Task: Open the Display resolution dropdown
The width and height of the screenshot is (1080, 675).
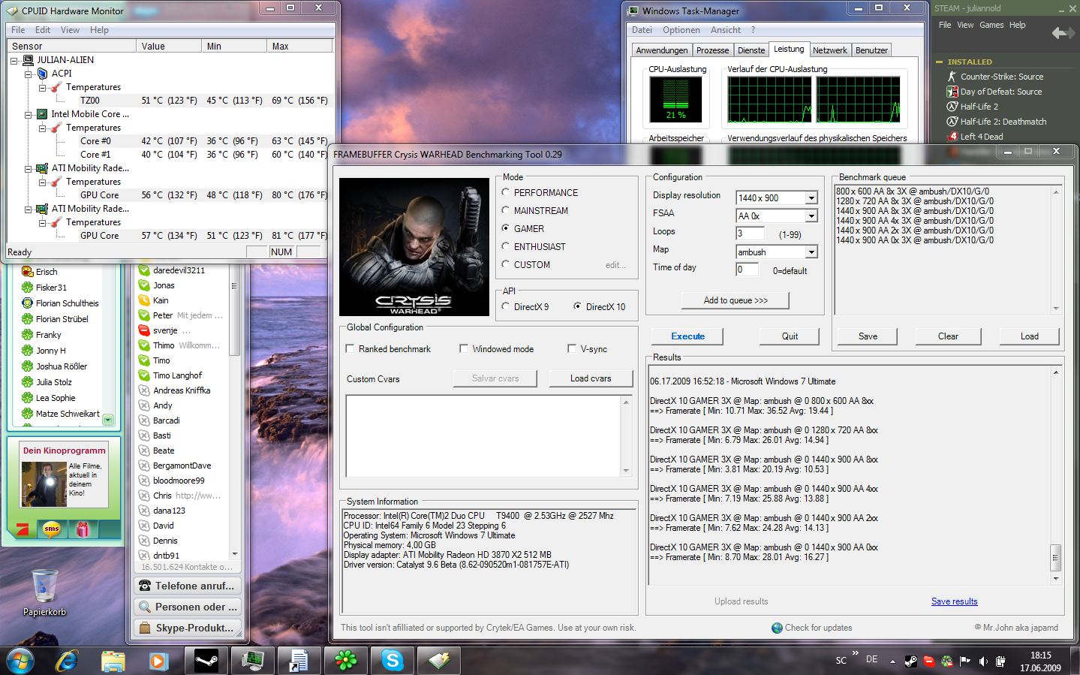Action: (811, 198)
